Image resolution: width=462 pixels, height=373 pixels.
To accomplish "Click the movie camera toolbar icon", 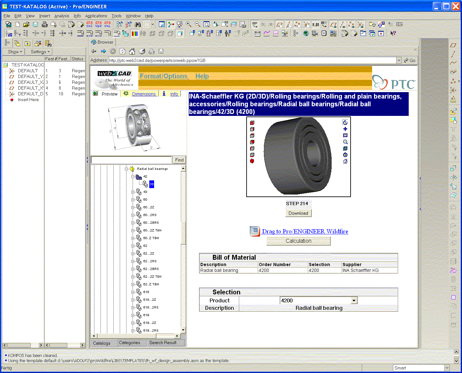I will pyautogui.click(x=315, y=33).
